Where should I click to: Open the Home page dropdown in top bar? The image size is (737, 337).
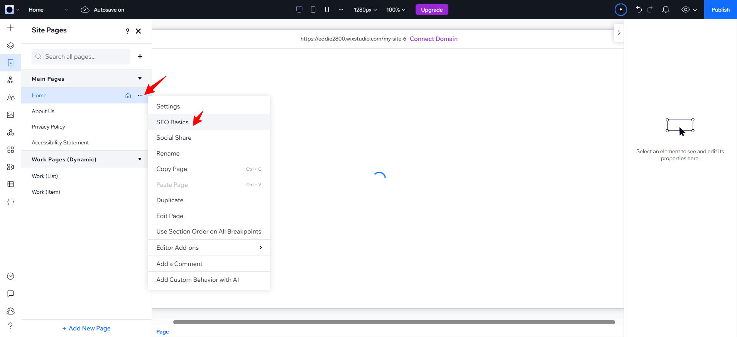click(48, 10)
